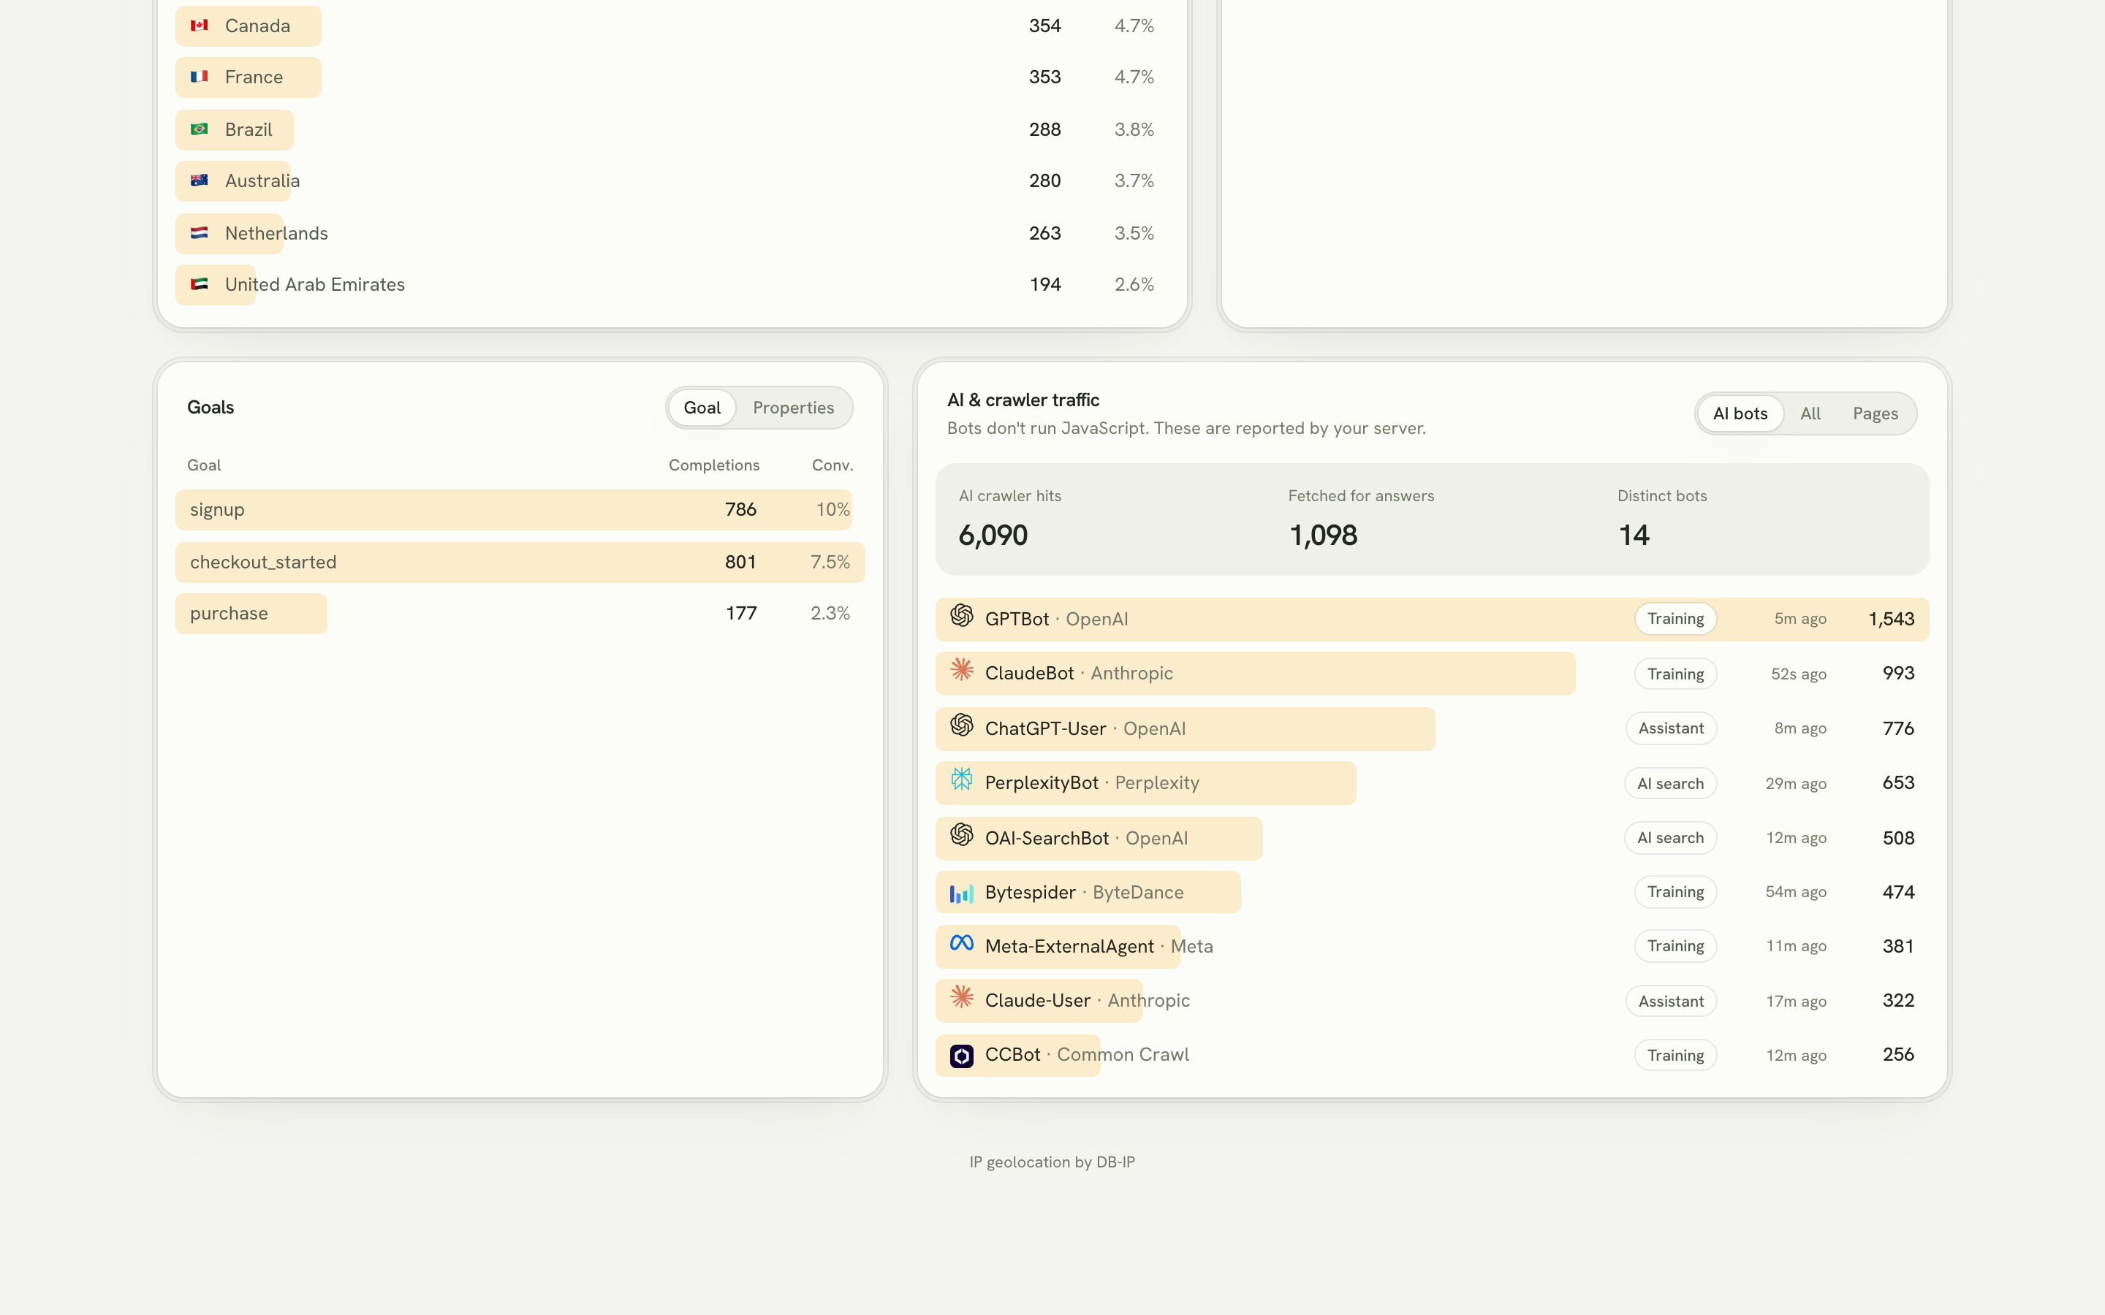Click the Claude-User row label

coord(1088,1000)
